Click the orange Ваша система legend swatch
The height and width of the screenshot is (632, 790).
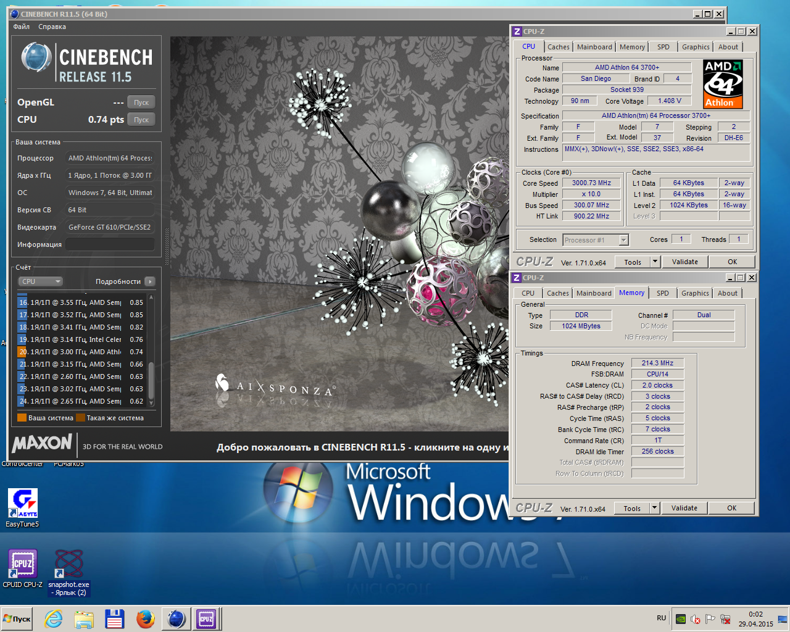tap(22, 418)
